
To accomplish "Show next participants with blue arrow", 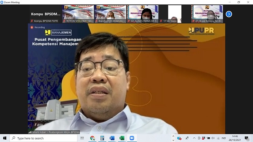I will click(x=228, y=14).
